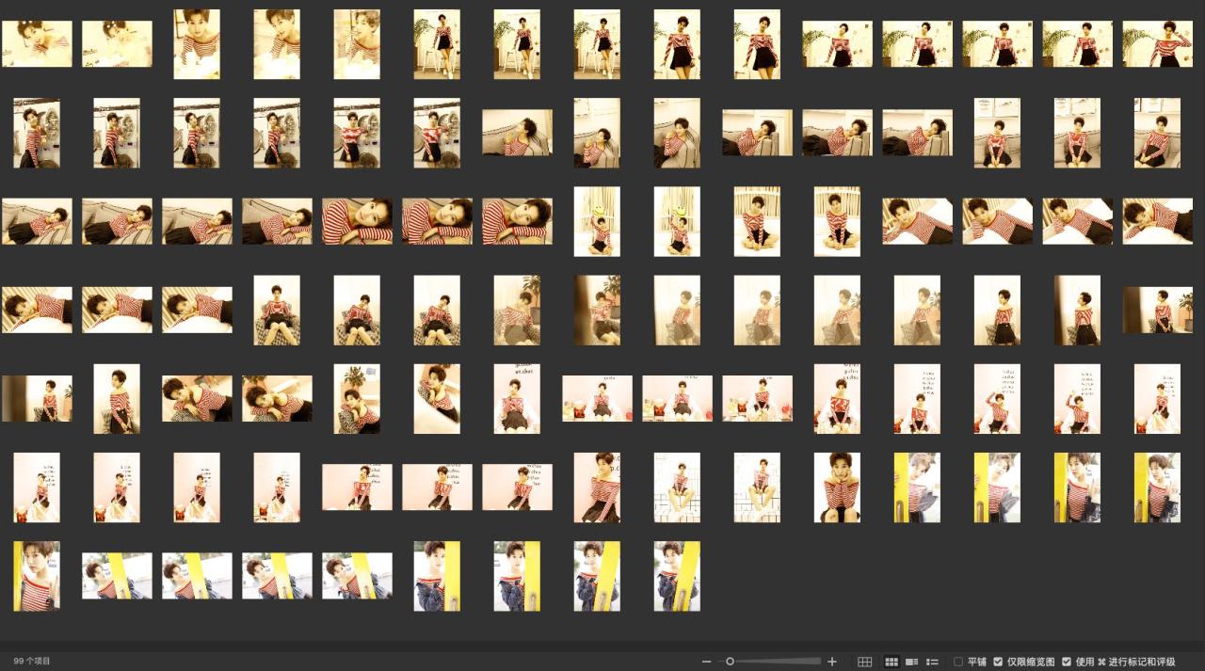Click the last thumbnail in the second row

(1157, 133)
